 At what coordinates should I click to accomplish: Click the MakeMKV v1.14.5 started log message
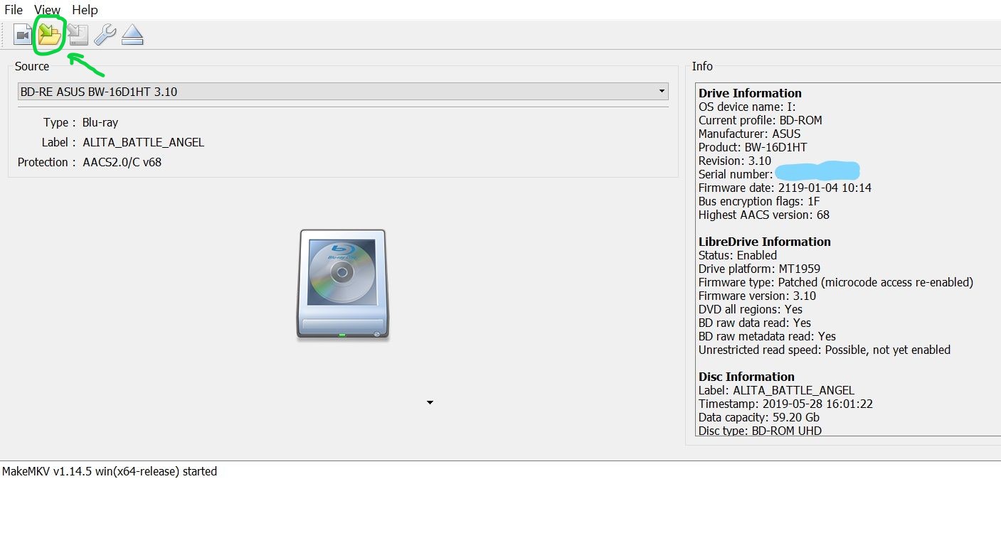tap(110, 471)
